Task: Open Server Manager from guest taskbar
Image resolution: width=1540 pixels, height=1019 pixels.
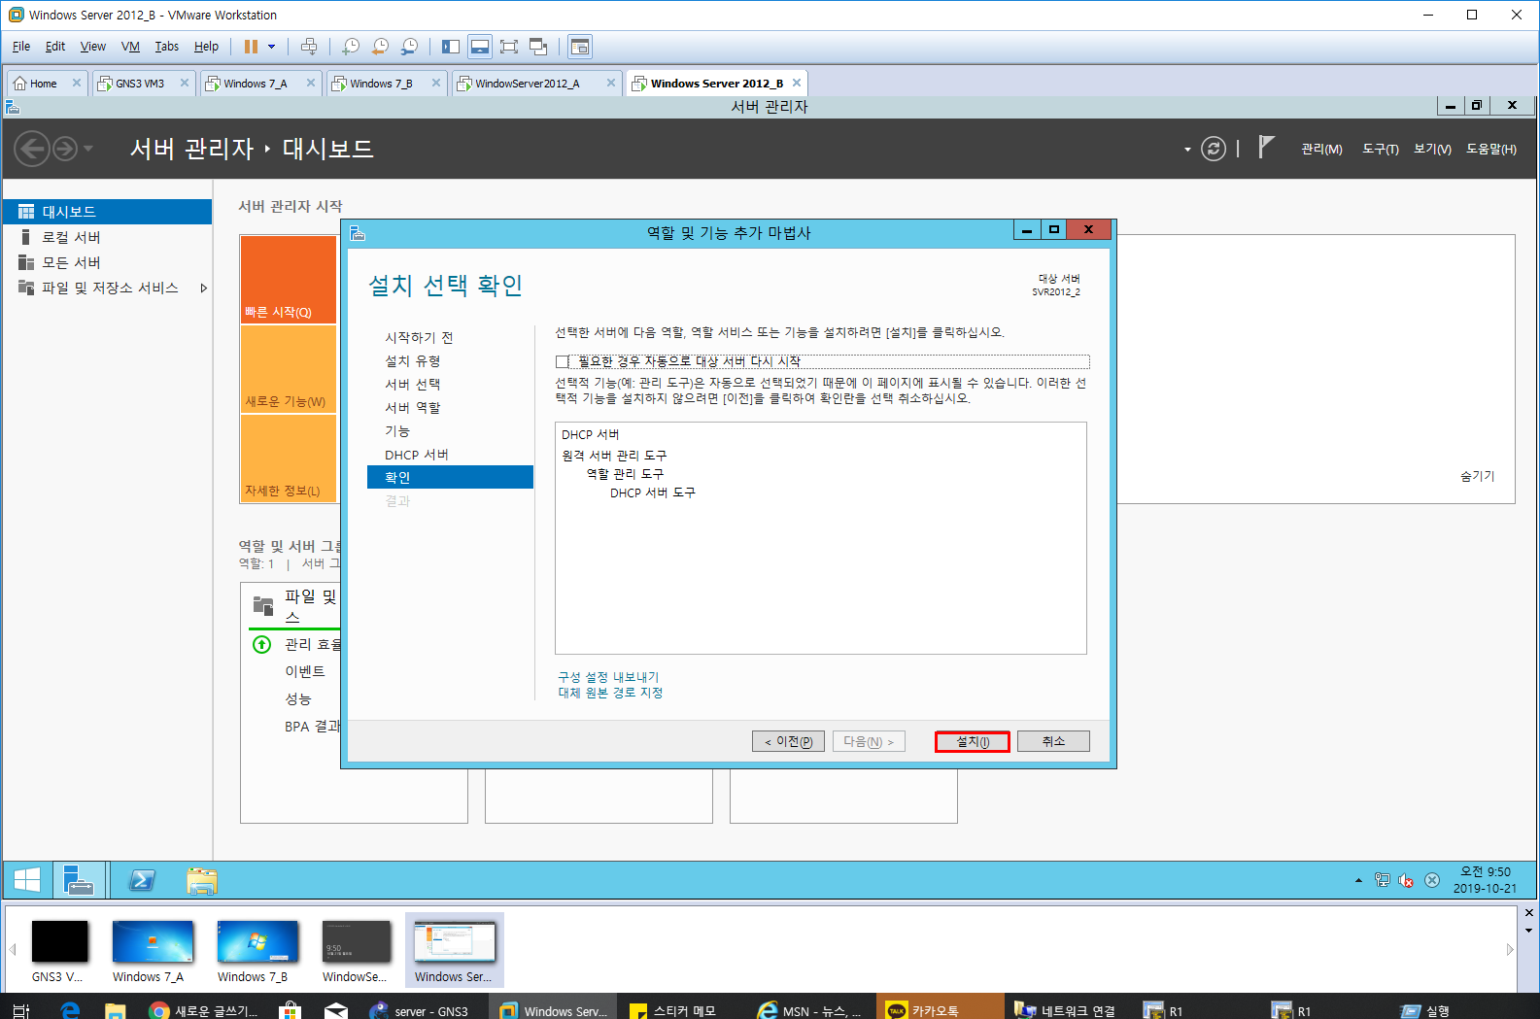Action: point(79,880)
